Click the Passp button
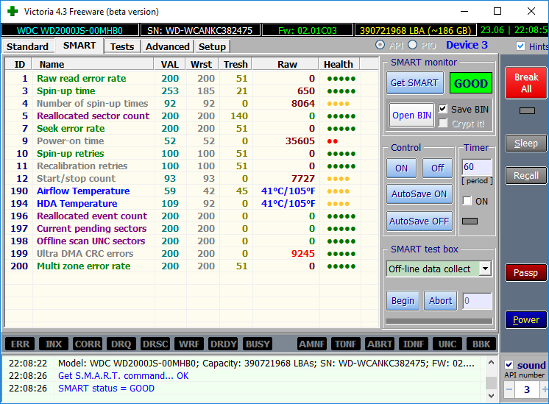Screen dimensions: 549x404 pyautogui.click(x=526, y=273)
